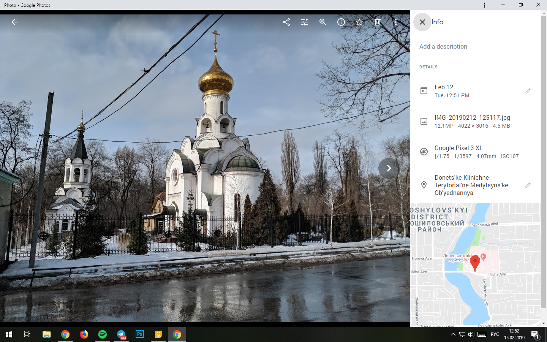Open more options in photo toolbar
547x342 pixels.
click(396, 22)
